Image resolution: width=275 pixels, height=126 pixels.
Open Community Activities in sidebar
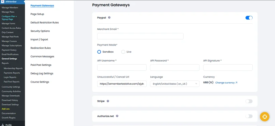click(11, 91)
